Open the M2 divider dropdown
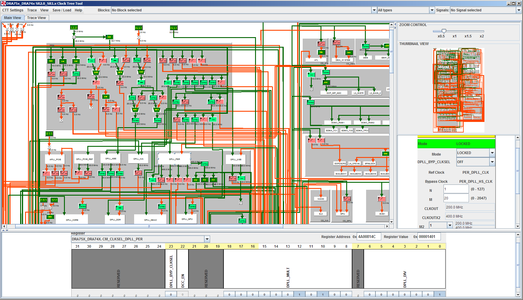Image resolution: width=523 pixels, height=300 pixels. click(x=450, y=225)
